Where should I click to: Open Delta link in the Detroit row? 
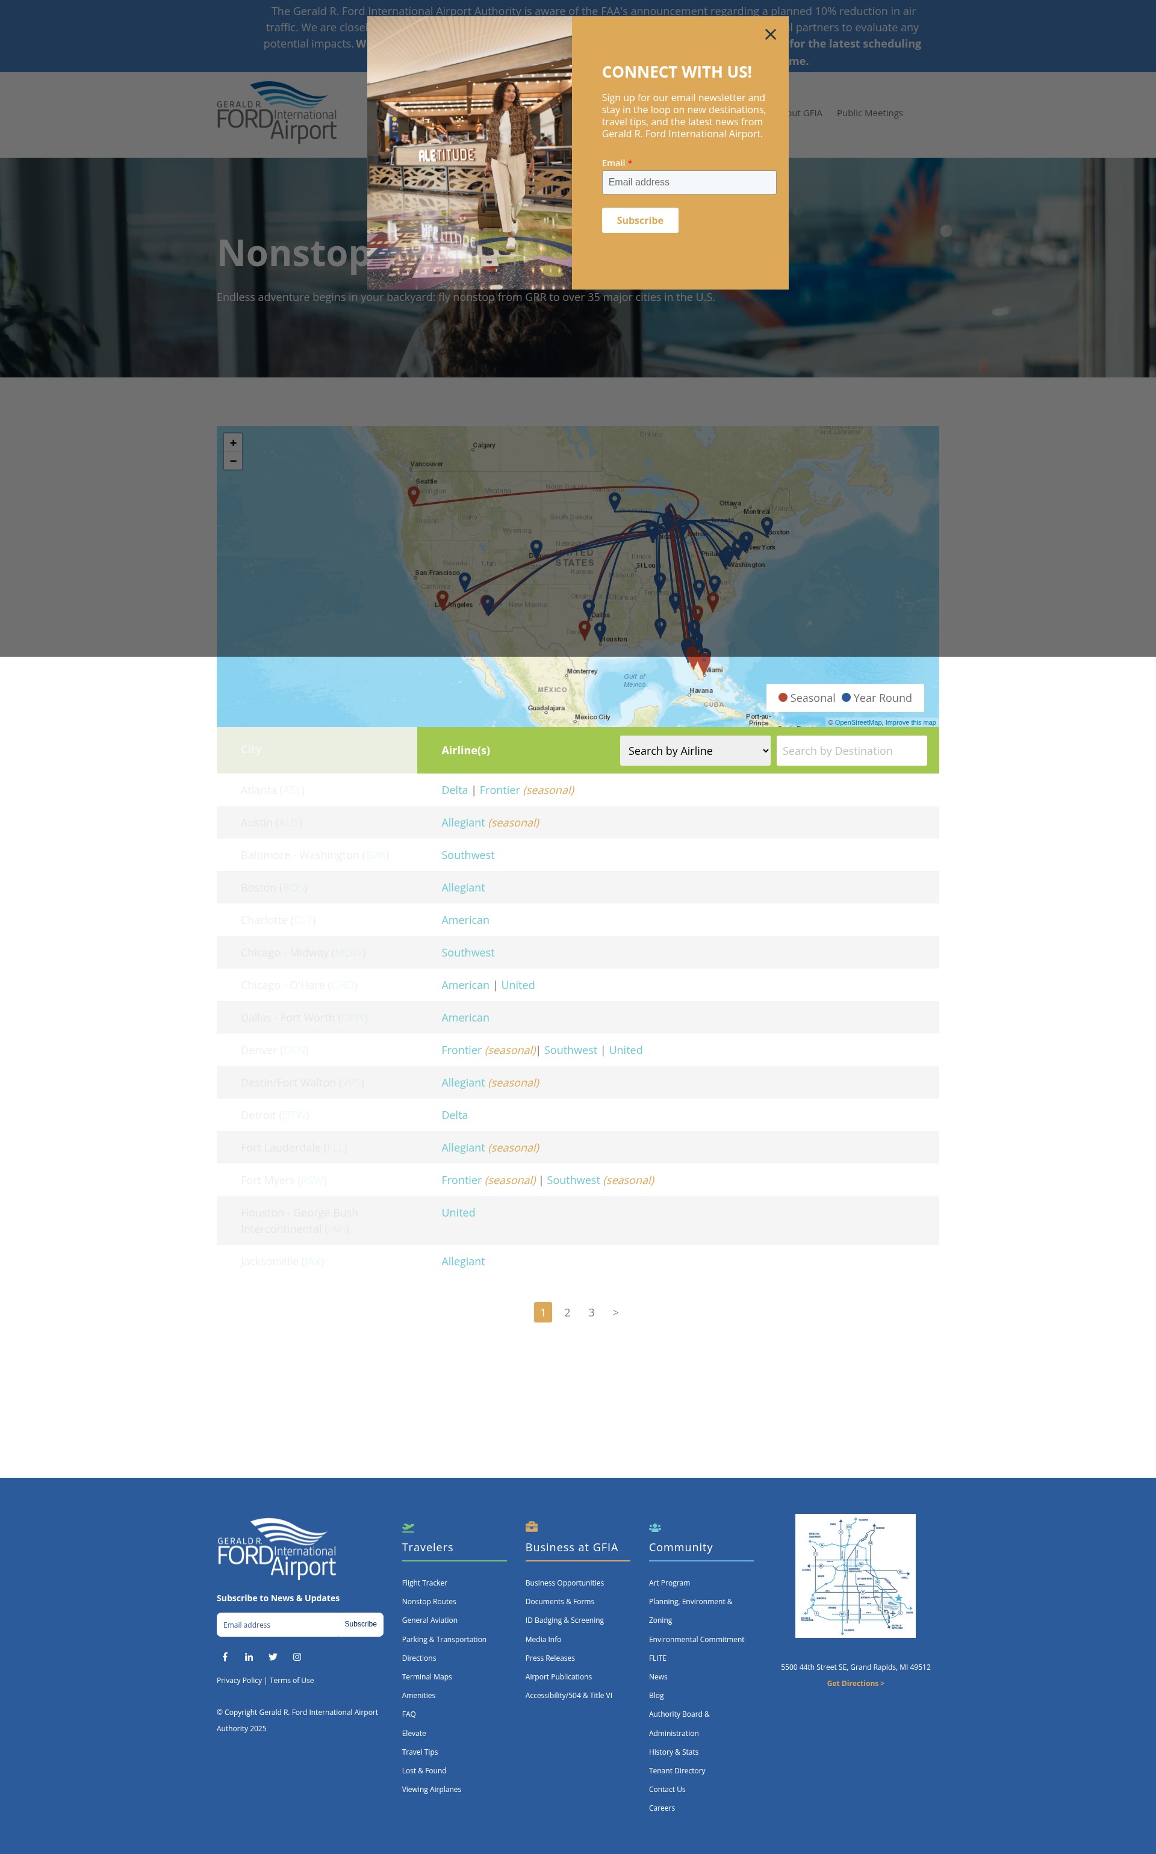pos(454,1115)
